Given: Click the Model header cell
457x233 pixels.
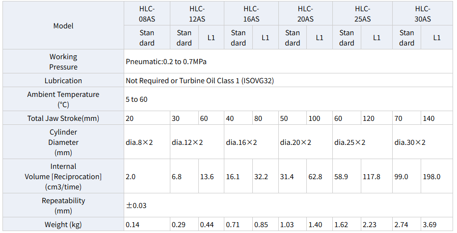Looking at the screenshot, I should 63,25.
